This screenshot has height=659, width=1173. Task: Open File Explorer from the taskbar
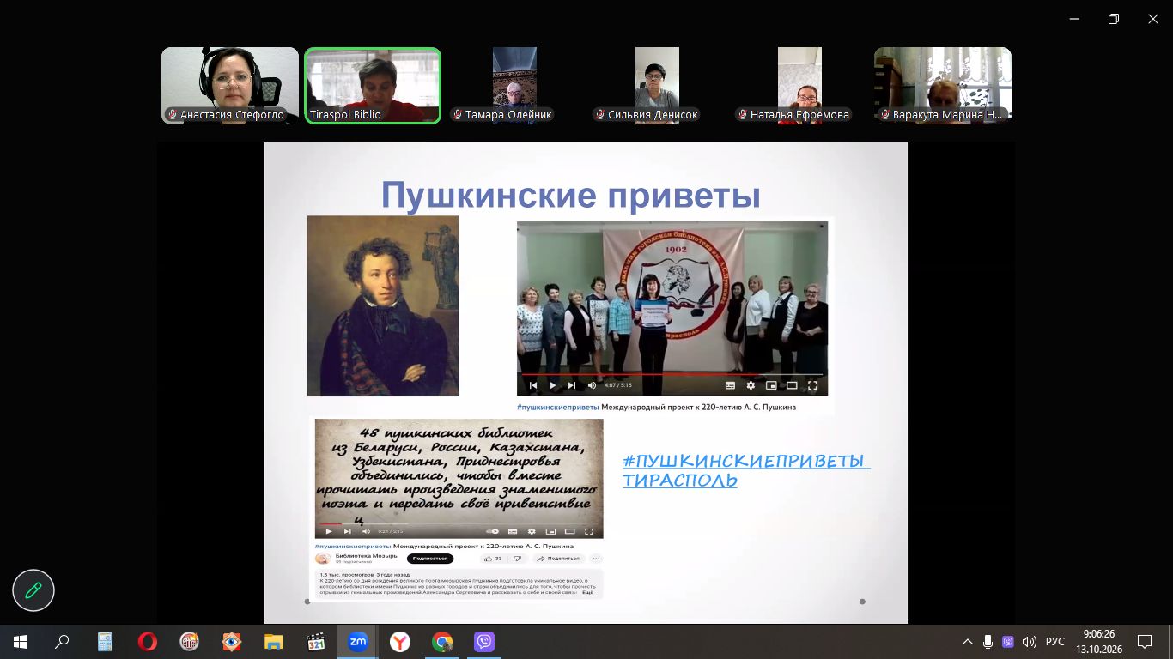point(274,641)
